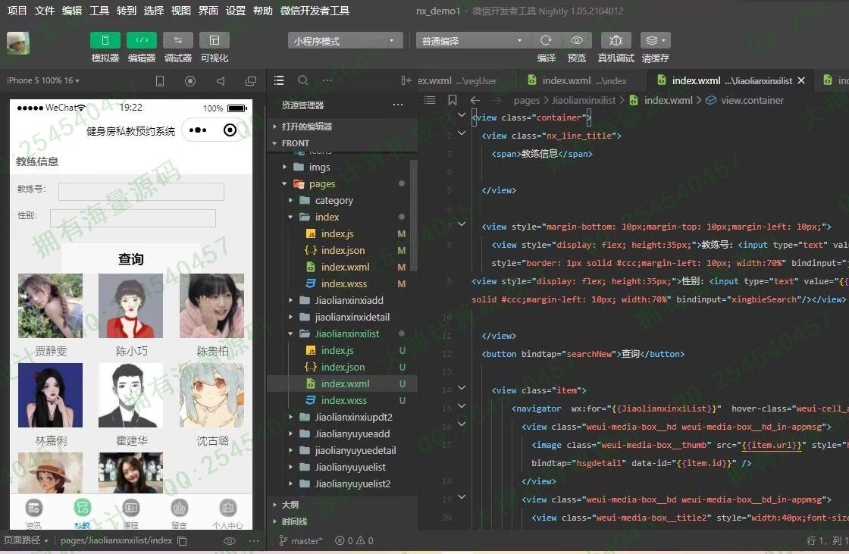The image size is (849, 554).
Task: Click the 霍建华 coach thumbnail
Action: [x=130, y=396]
